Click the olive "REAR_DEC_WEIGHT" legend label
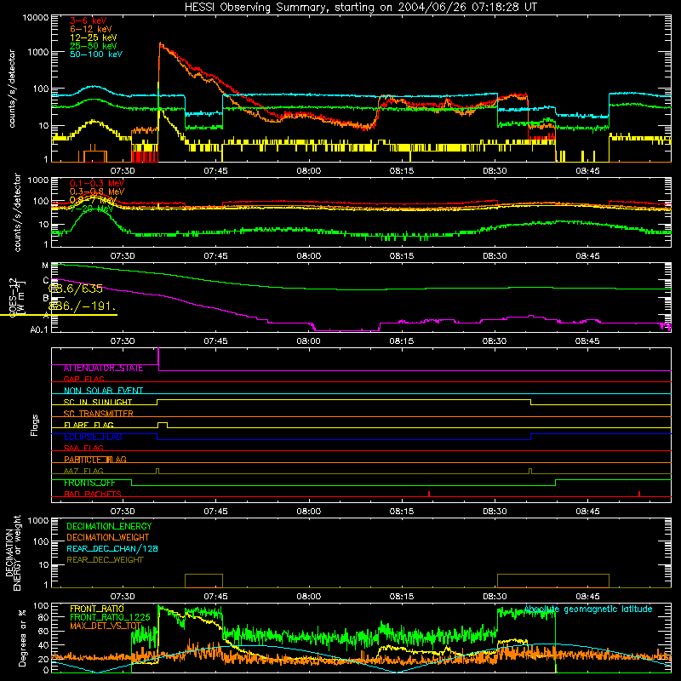The width and height of the screenshot is (681, 681). (x=105, y=560)
